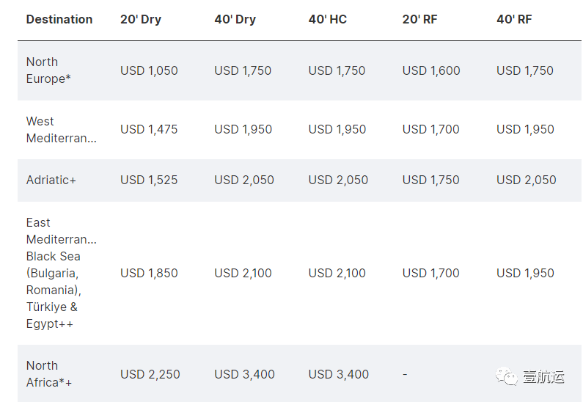
Task: Select the North Europe* destination cell
Action: pos(49,70)
